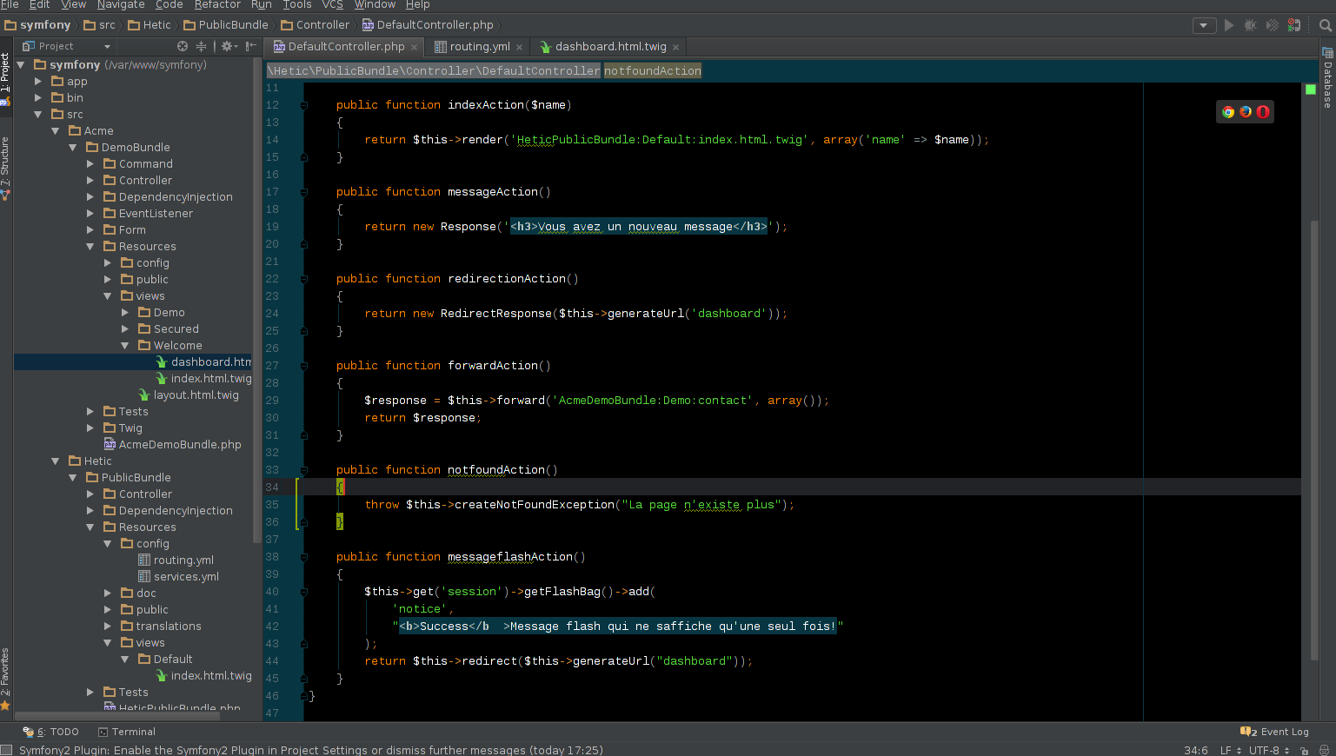Open file in Firefox browser icon
The width and height of the screenshot is (1336, 756).
(x=1246, y=111)
